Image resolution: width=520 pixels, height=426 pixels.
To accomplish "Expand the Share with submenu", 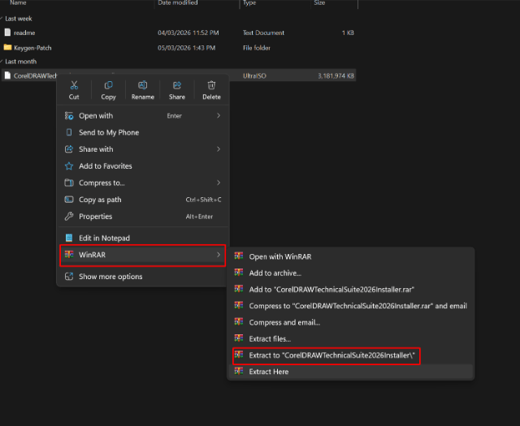I will pyautogui.click(x=219, y=149).
